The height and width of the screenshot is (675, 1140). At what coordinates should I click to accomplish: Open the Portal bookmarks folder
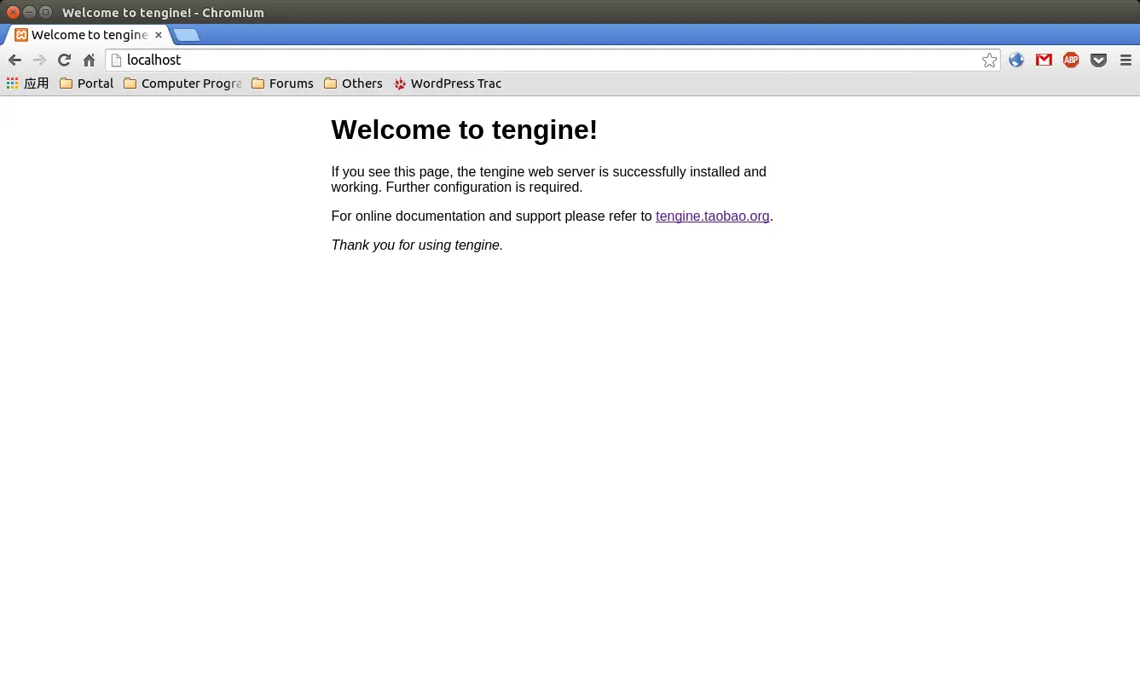(x=86, y=84)
